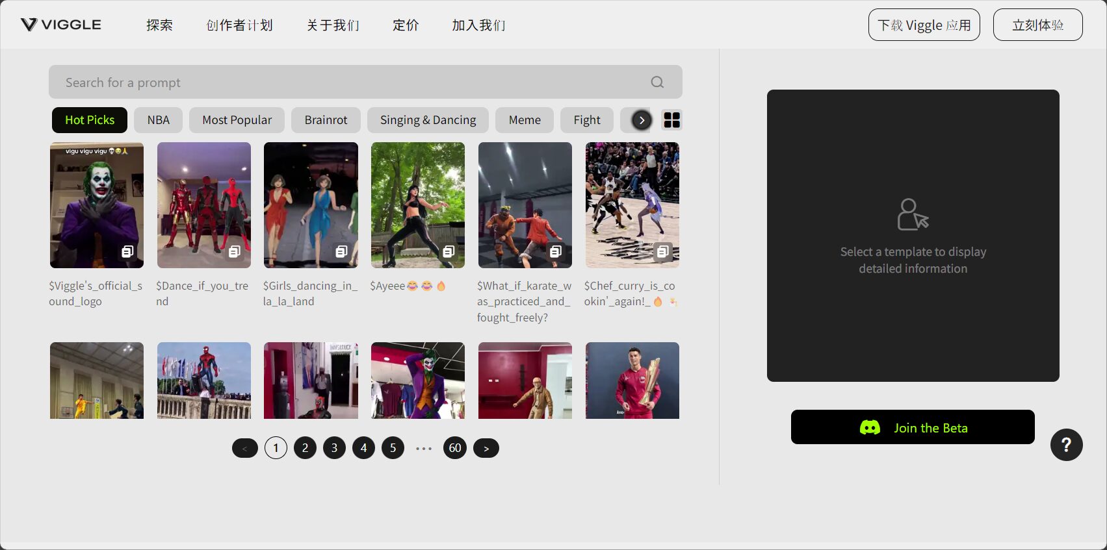1107x550 pixels.
Task: Open the 探索 menu item
Action: (159, 25)
